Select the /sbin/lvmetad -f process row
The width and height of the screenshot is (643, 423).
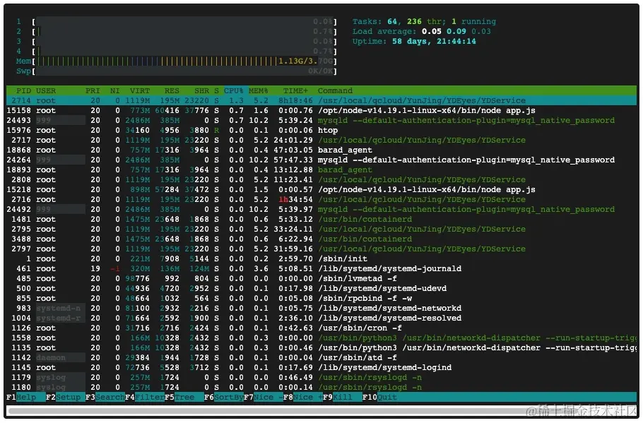[321, 278]
